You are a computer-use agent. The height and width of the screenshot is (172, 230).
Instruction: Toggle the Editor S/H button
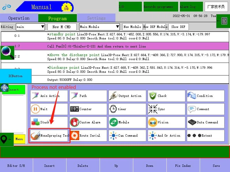16,166
